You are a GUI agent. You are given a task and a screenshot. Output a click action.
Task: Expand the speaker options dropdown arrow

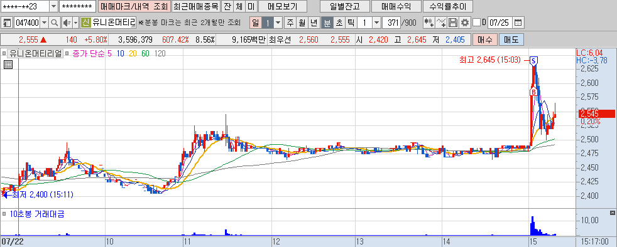75,23
